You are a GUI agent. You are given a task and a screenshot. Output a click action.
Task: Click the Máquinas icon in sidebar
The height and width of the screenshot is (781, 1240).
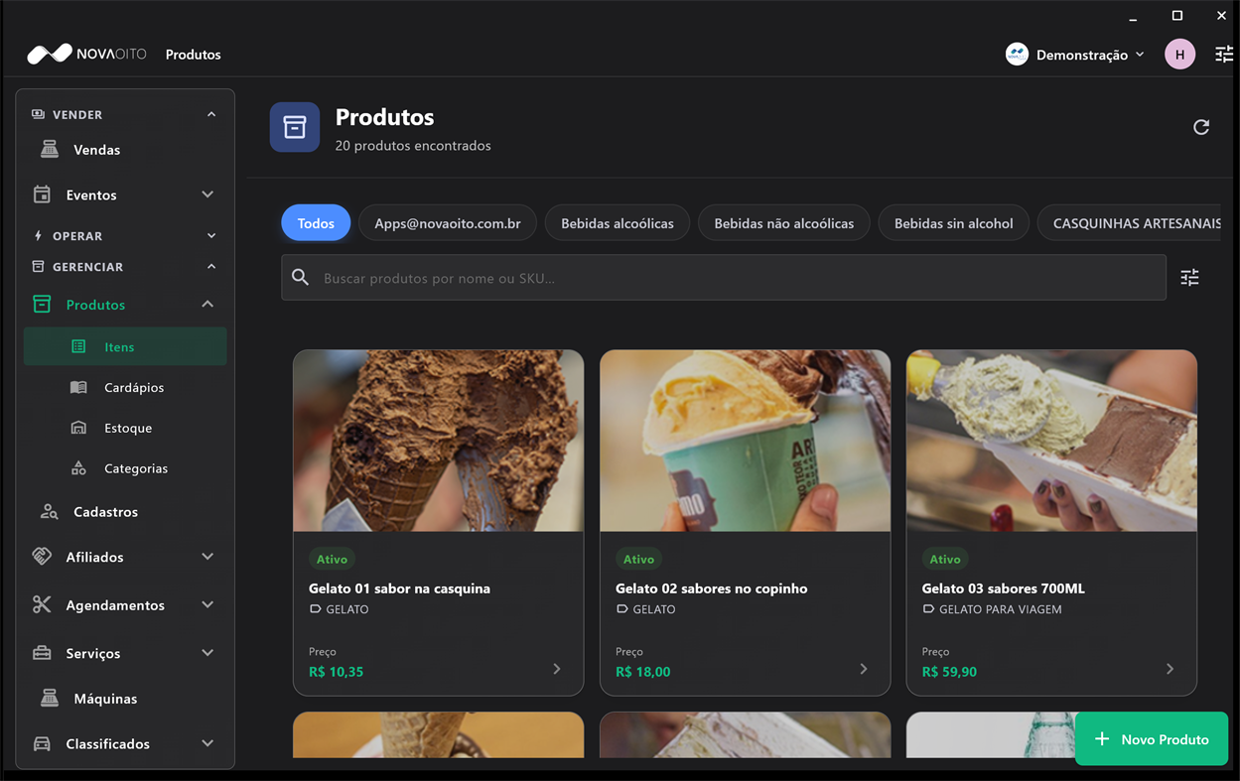coord(50,699)
